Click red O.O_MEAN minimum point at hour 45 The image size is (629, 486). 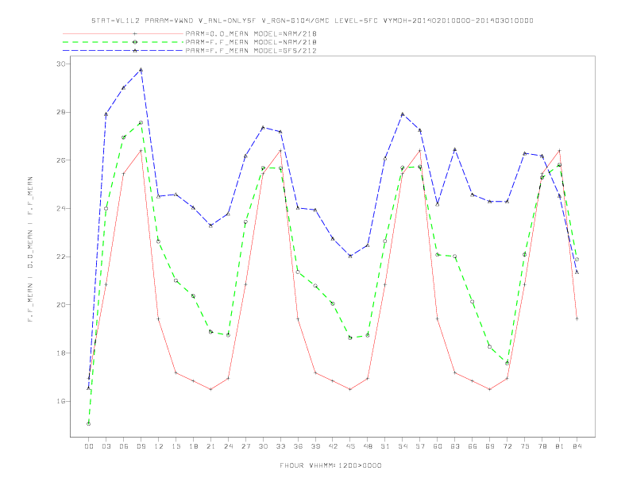[x=350, y=389]
